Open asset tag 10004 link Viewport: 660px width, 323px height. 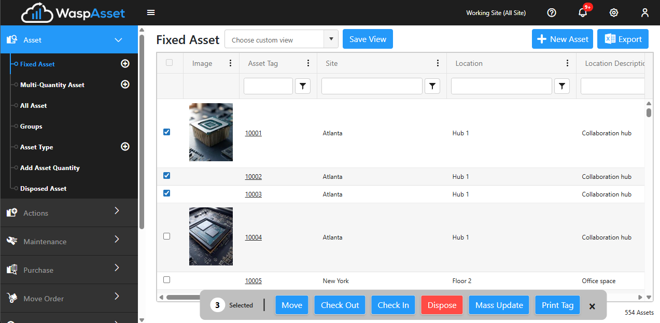pos(254,237)
